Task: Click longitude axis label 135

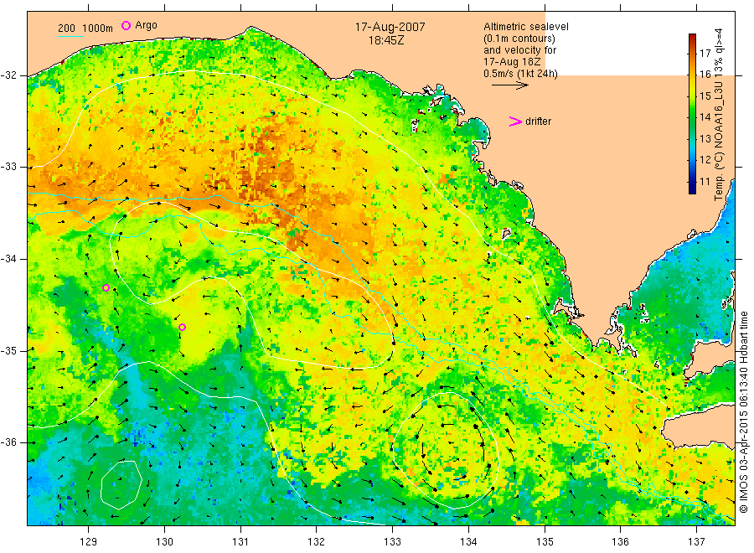Action: pyautogui.click(x=545, y=542)
